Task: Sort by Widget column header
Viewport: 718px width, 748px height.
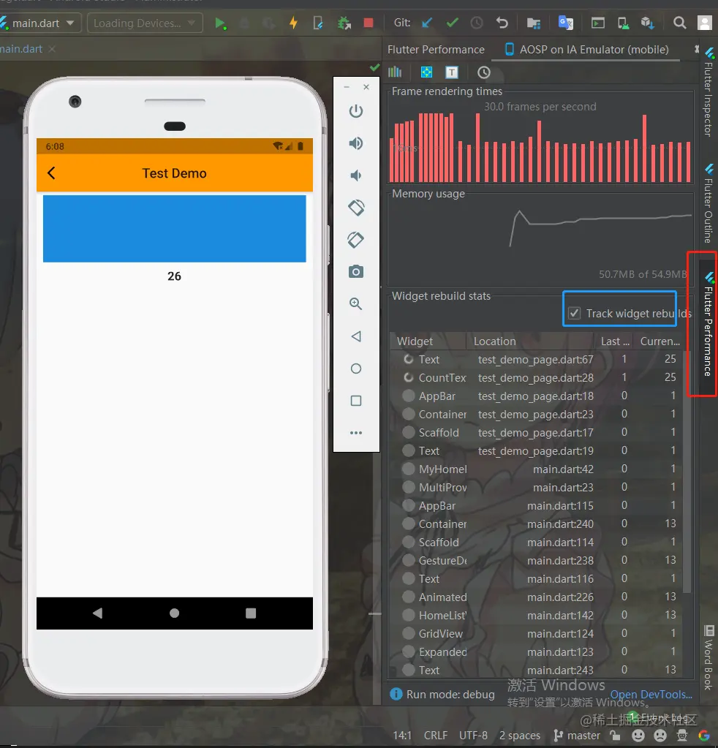Action: pyautogui.click(x=427, y=341)
